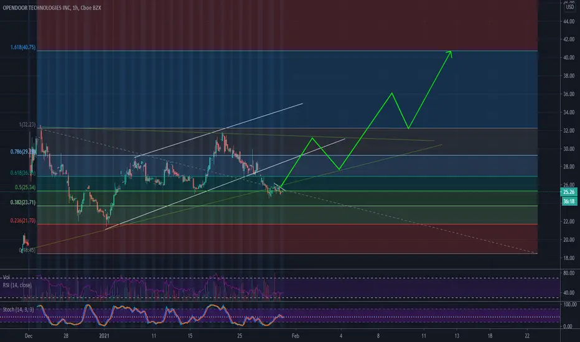Click the 2021 date on time axis
This screenshot has height=342, width=580.
[x=105, y=336]
